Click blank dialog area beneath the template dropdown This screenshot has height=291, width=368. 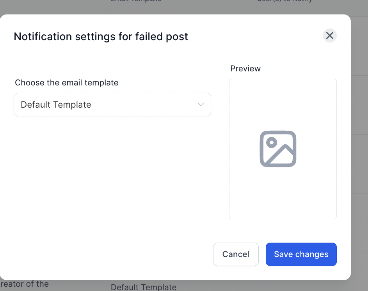112,176
